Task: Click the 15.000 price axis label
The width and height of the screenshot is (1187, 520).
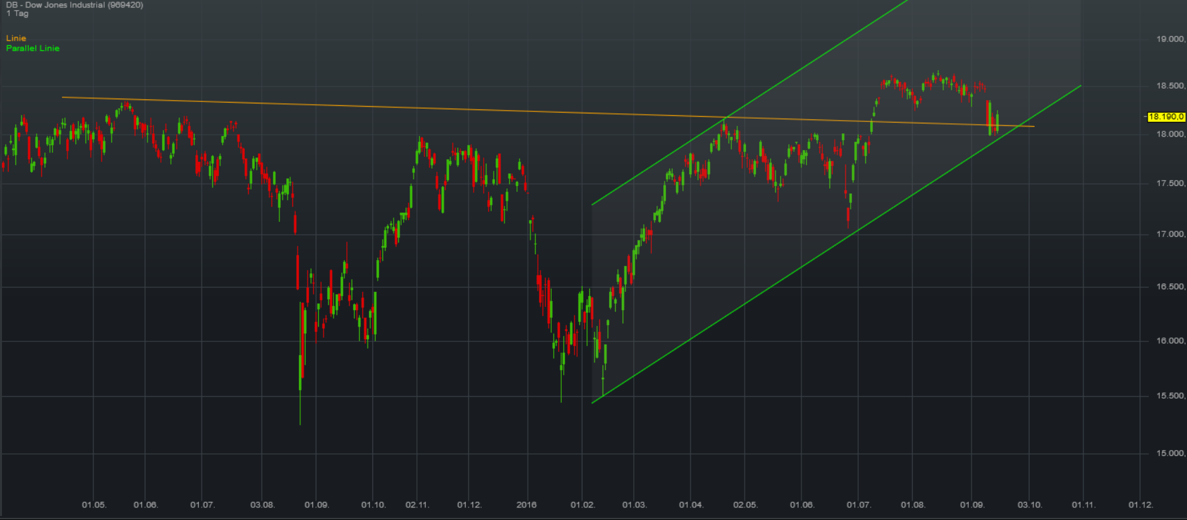Action: [x=1171, y=453]
